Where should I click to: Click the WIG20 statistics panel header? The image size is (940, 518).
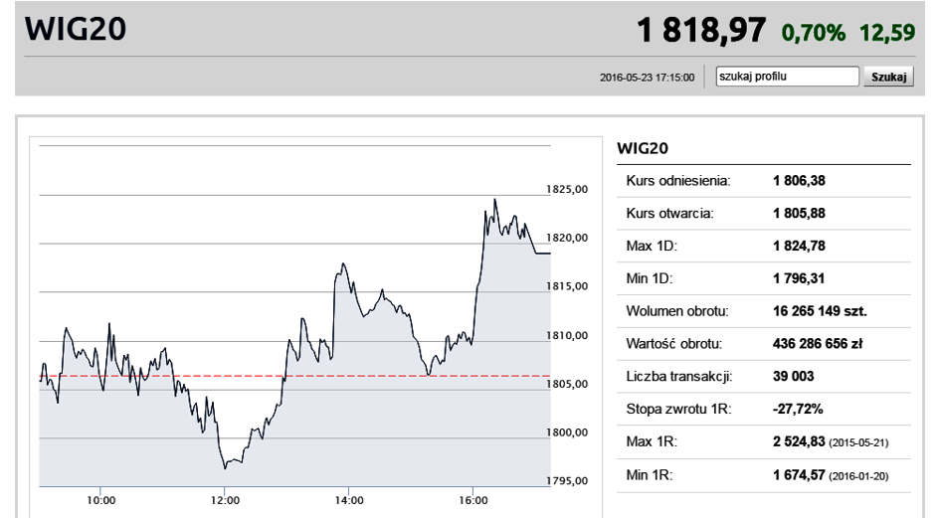coord(643,148)
